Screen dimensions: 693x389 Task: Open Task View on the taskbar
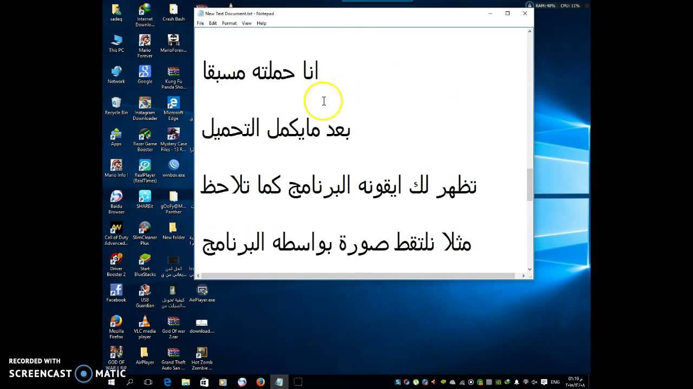(x=148, y=382)
